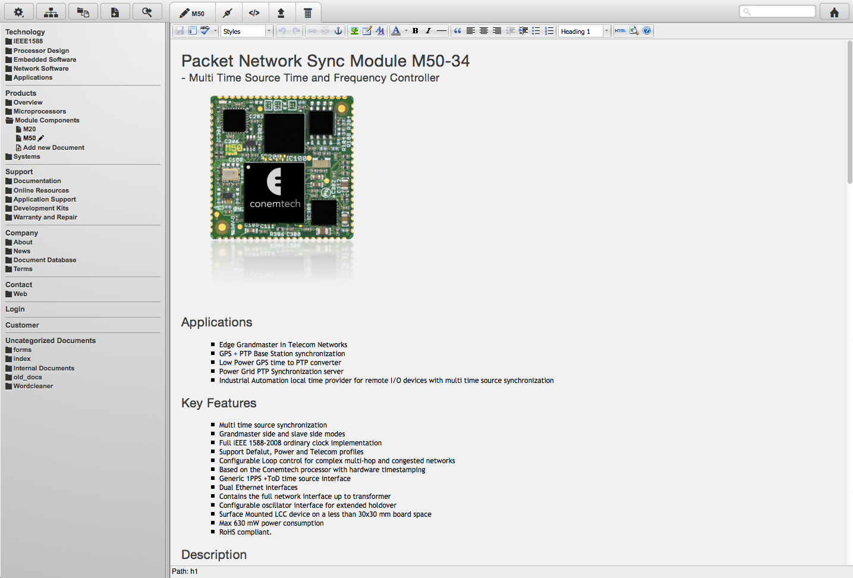Screen dimensions: 853x578
Task: Open the settings gear button
Action: point(19,12)
